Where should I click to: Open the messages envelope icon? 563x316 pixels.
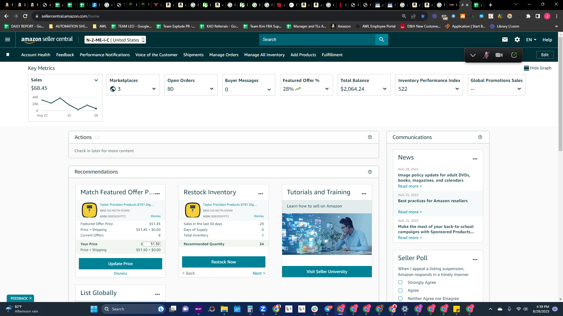(505, 39)
